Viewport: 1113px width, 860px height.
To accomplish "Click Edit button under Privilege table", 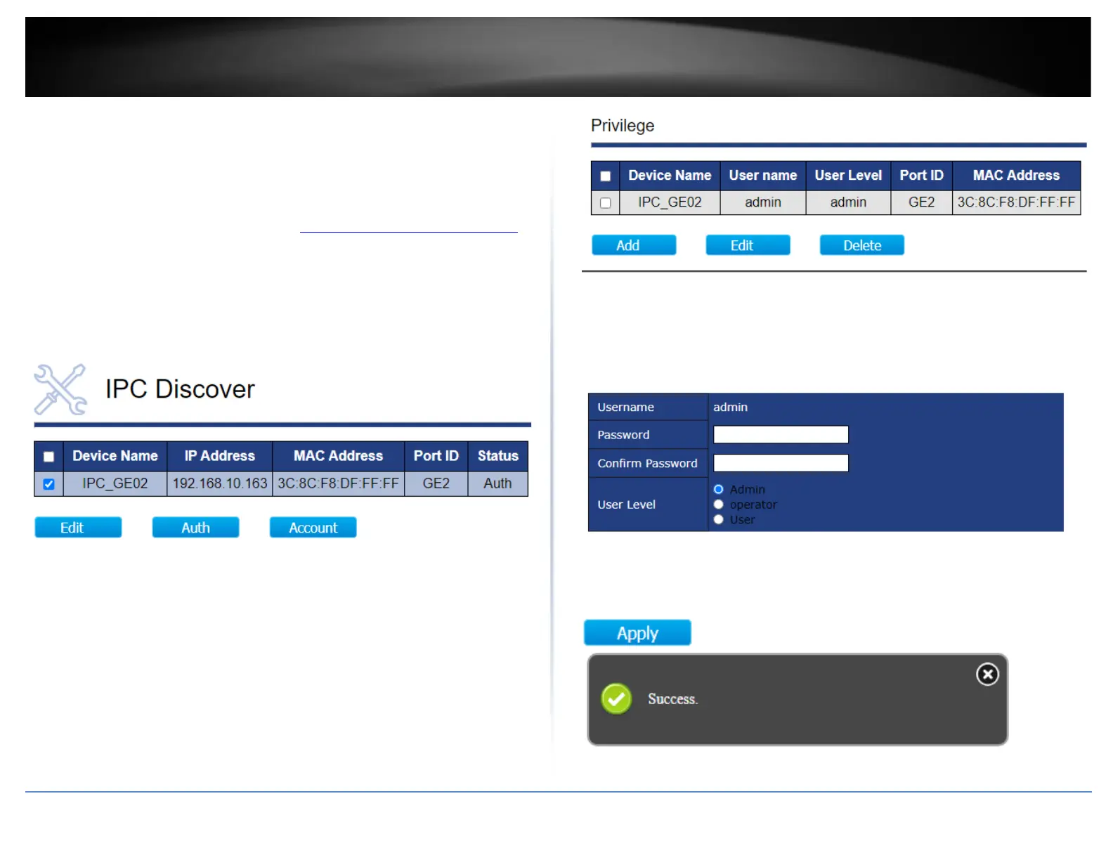I will coord(748,245).
